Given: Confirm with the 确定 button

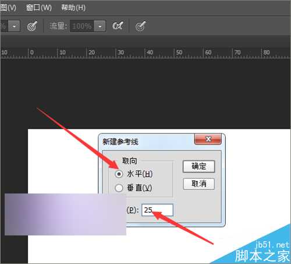Looking at the screenshot, I should [x=198, y=166].
